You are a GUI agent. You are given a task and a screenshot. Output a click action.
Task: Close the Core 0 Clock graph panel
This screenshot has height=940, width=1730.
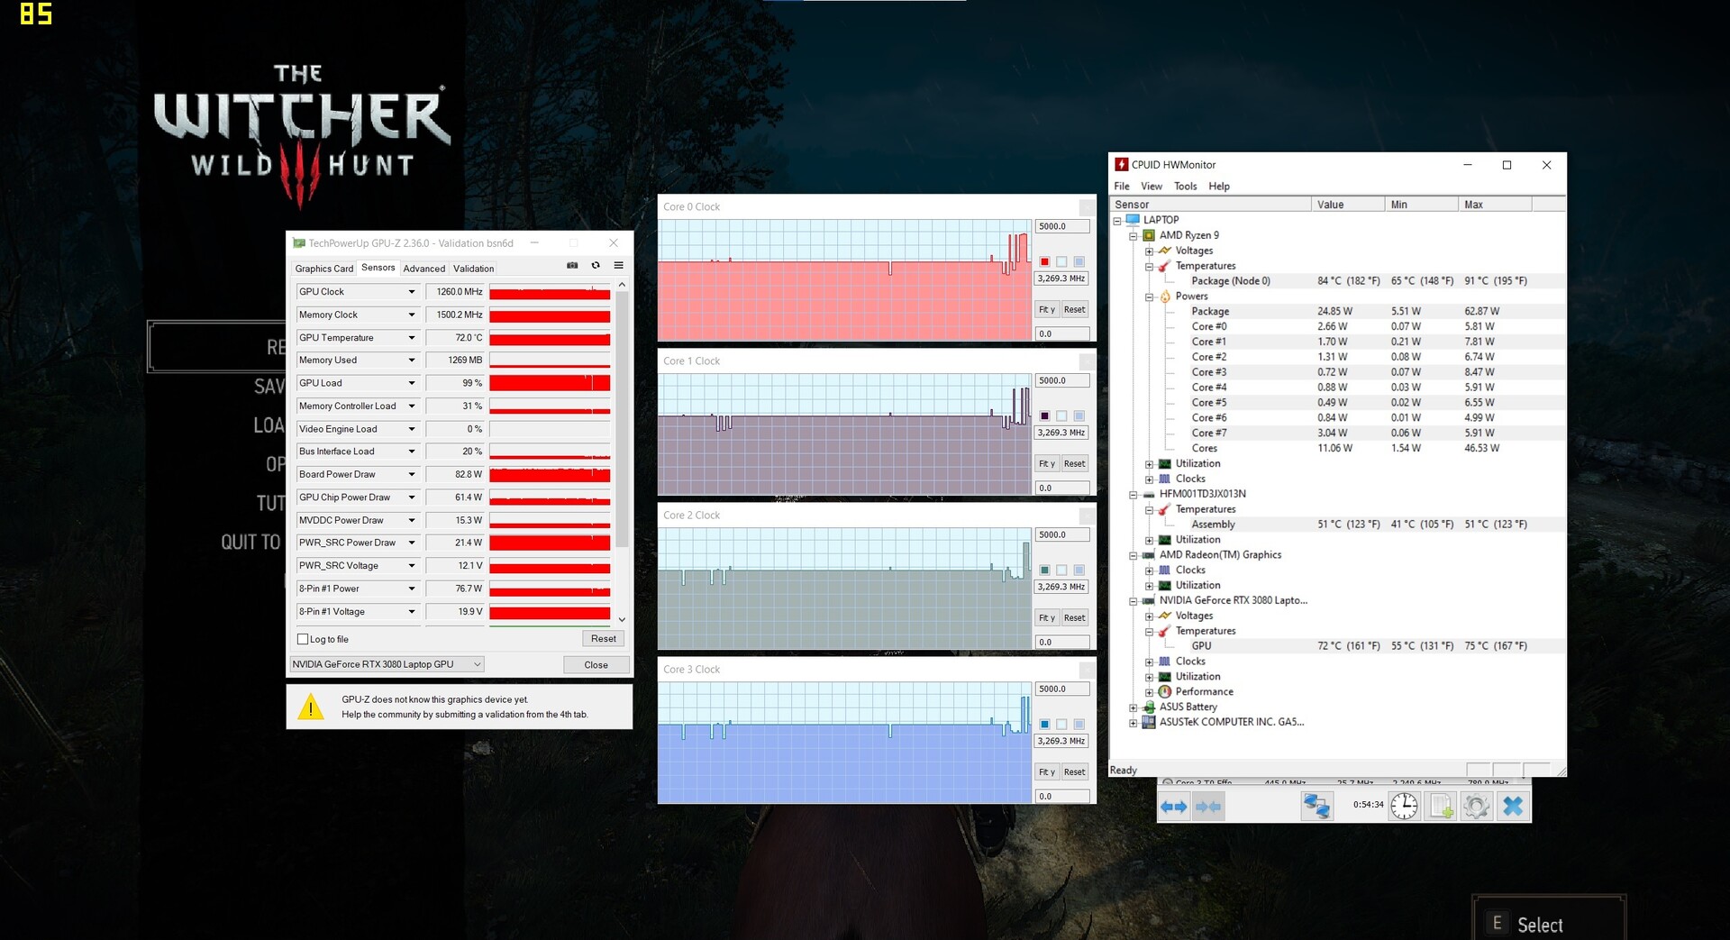coord(1088,207)
